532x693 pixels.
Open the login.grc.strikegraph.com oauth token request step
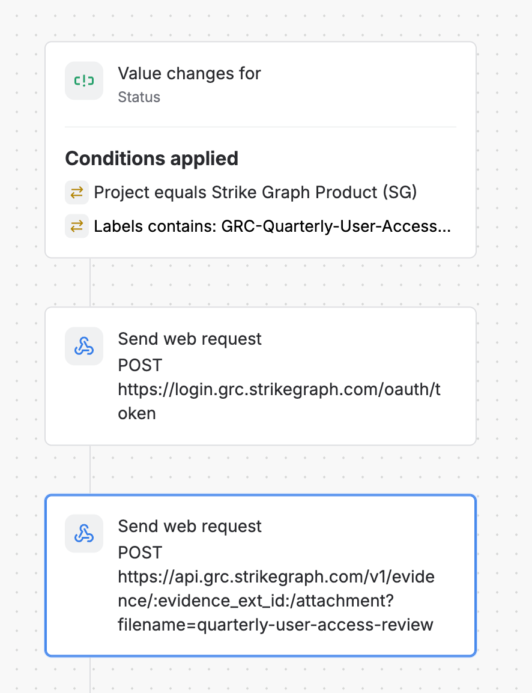coord(261,376)
